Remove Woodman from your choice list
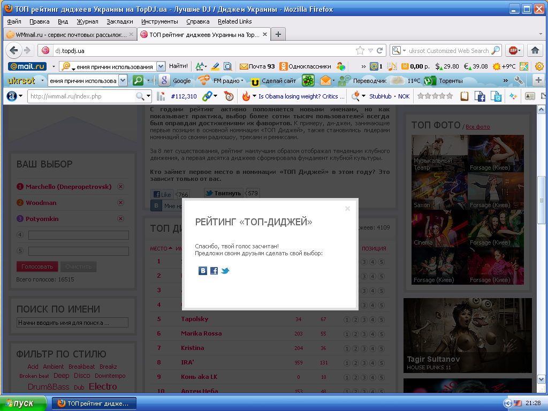 (120, 203)
